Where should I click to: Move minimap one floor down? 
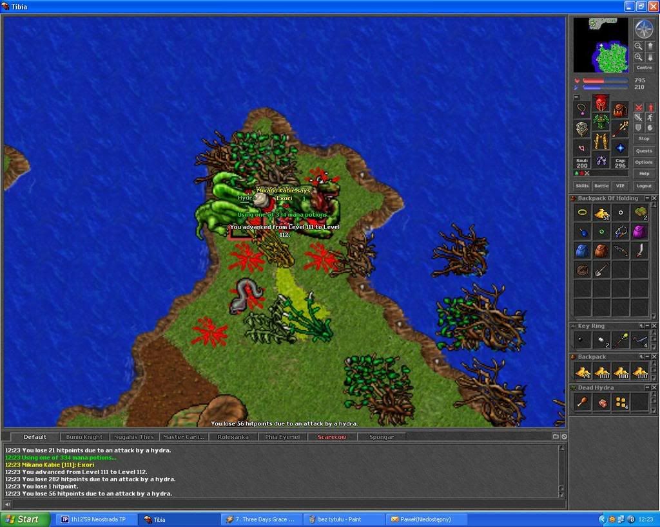pos(650,57)
